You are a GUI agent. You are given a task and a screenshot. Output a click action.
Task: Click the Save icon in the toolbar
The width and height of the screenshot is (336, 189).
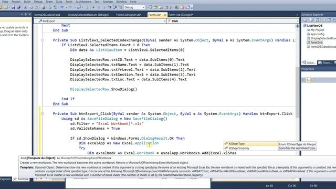13,7
